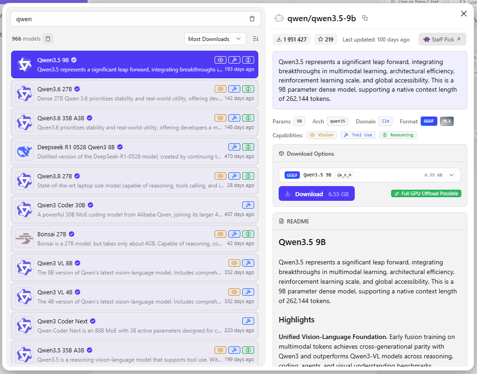The image size is (477, 374).
Task: Click the reasoning icon on Bonsai 27B row
Action: click(x=248, y=234)
